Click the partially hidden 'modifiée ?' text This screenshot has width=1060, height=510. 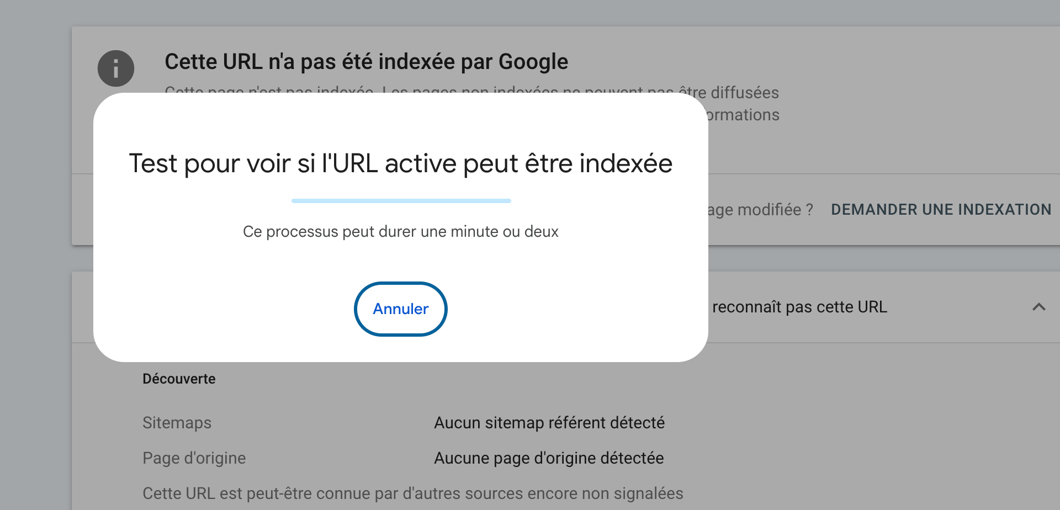tap(761, 210)
